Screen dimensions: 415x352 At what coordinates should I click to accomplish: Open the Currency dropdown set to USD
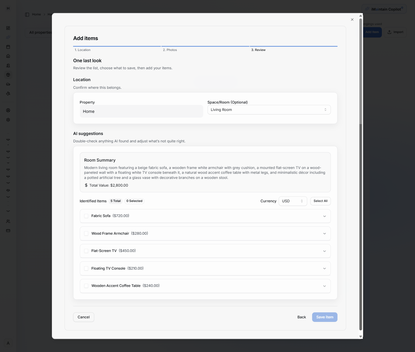(x=293, y=201)
